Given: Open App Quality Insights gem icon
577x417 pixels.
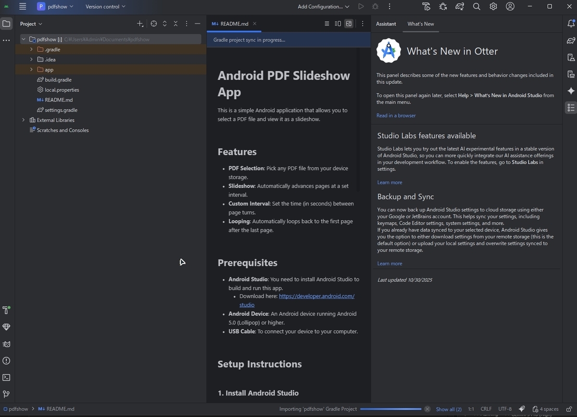Looking at the screenshot, I should (x=6, y=327).
